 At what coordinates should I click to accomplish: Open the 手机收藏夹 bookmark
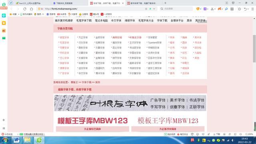click(x=26, y=14)
